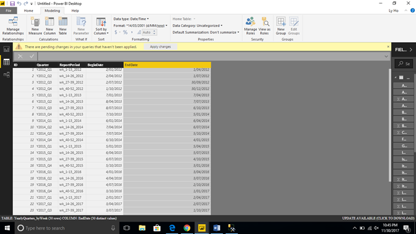The height and width of the screenshot is (234, 416).
Task: Open Google Chrome from taskbar
Action: [x=187, y=228]
